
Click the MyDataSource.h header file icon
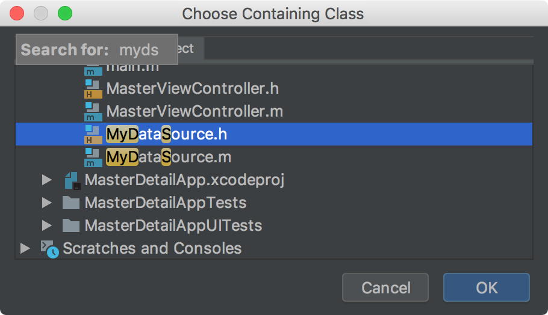(x=93, y=135)
